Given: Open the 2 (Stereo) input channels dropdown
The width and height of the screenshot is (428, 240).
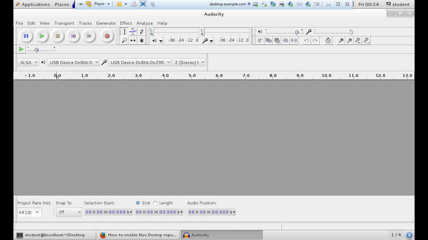Looking at the screenshot, I should pyautogui.click(x=189, y=63).
